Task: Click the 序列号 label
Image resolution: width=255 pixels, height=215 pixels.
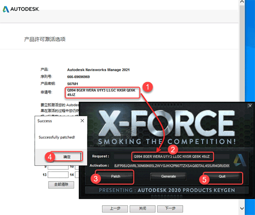Action: (x=46, y=77)
